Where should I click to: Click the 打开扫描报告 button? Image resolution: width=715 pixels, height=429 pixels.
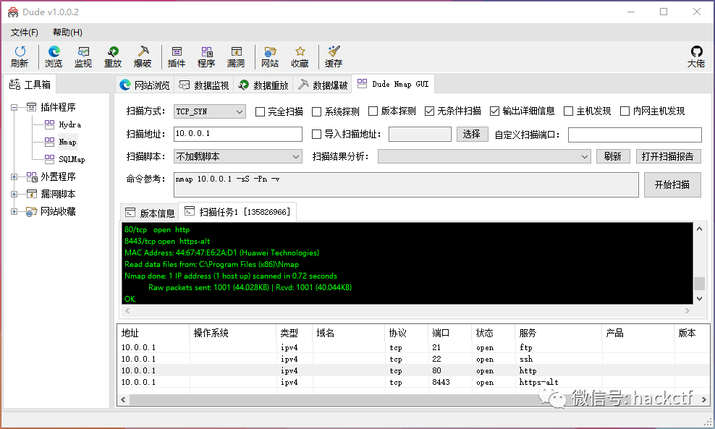coord(668,156)
